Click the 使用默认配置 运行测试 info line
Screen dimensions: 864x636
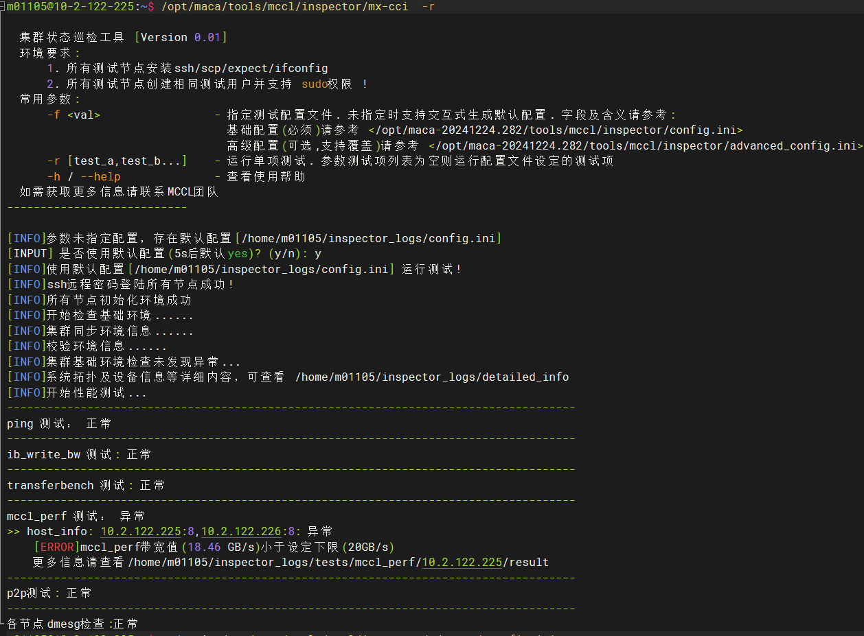click(x=235, y=270)
